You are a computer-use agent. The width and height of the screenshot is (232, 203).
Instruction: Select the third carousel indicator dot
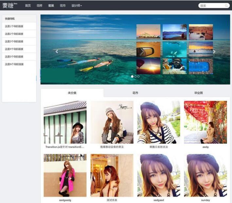(138, 76)
